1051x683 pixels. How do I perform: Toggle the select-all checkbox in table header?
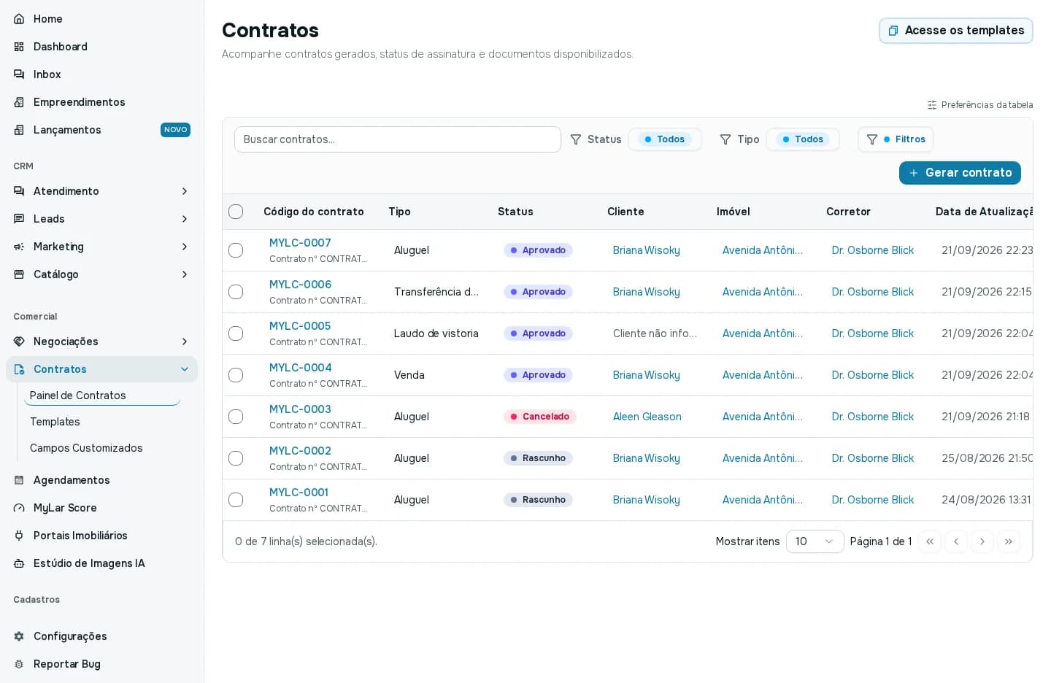click(x=236, y=212)
